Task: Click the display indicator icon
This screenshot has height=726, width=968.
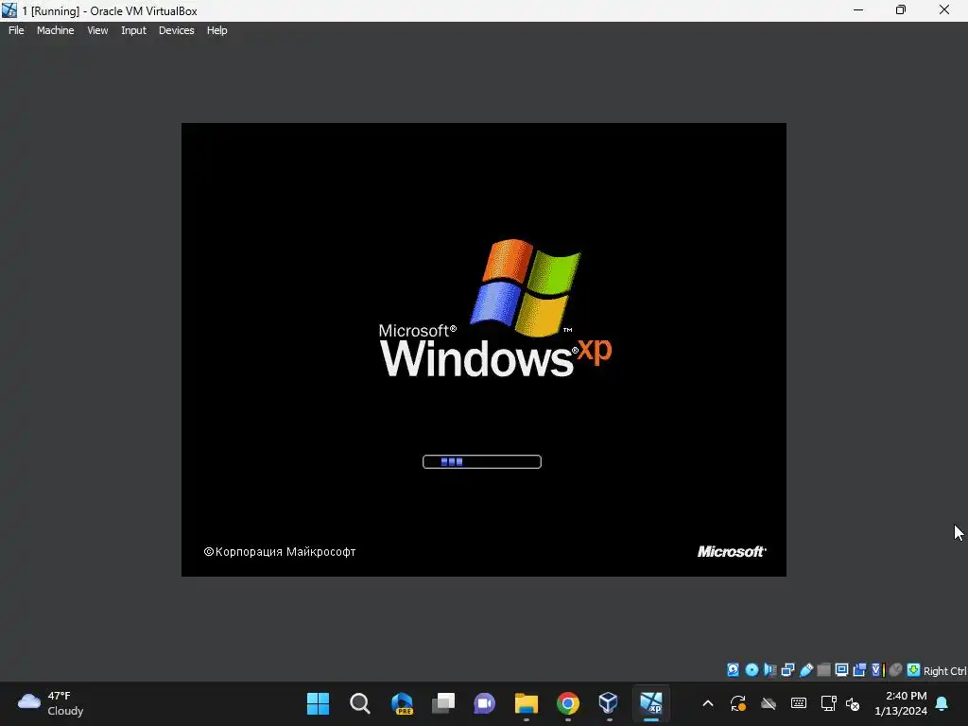Action: pyautogui.click(x=841, y=670)
